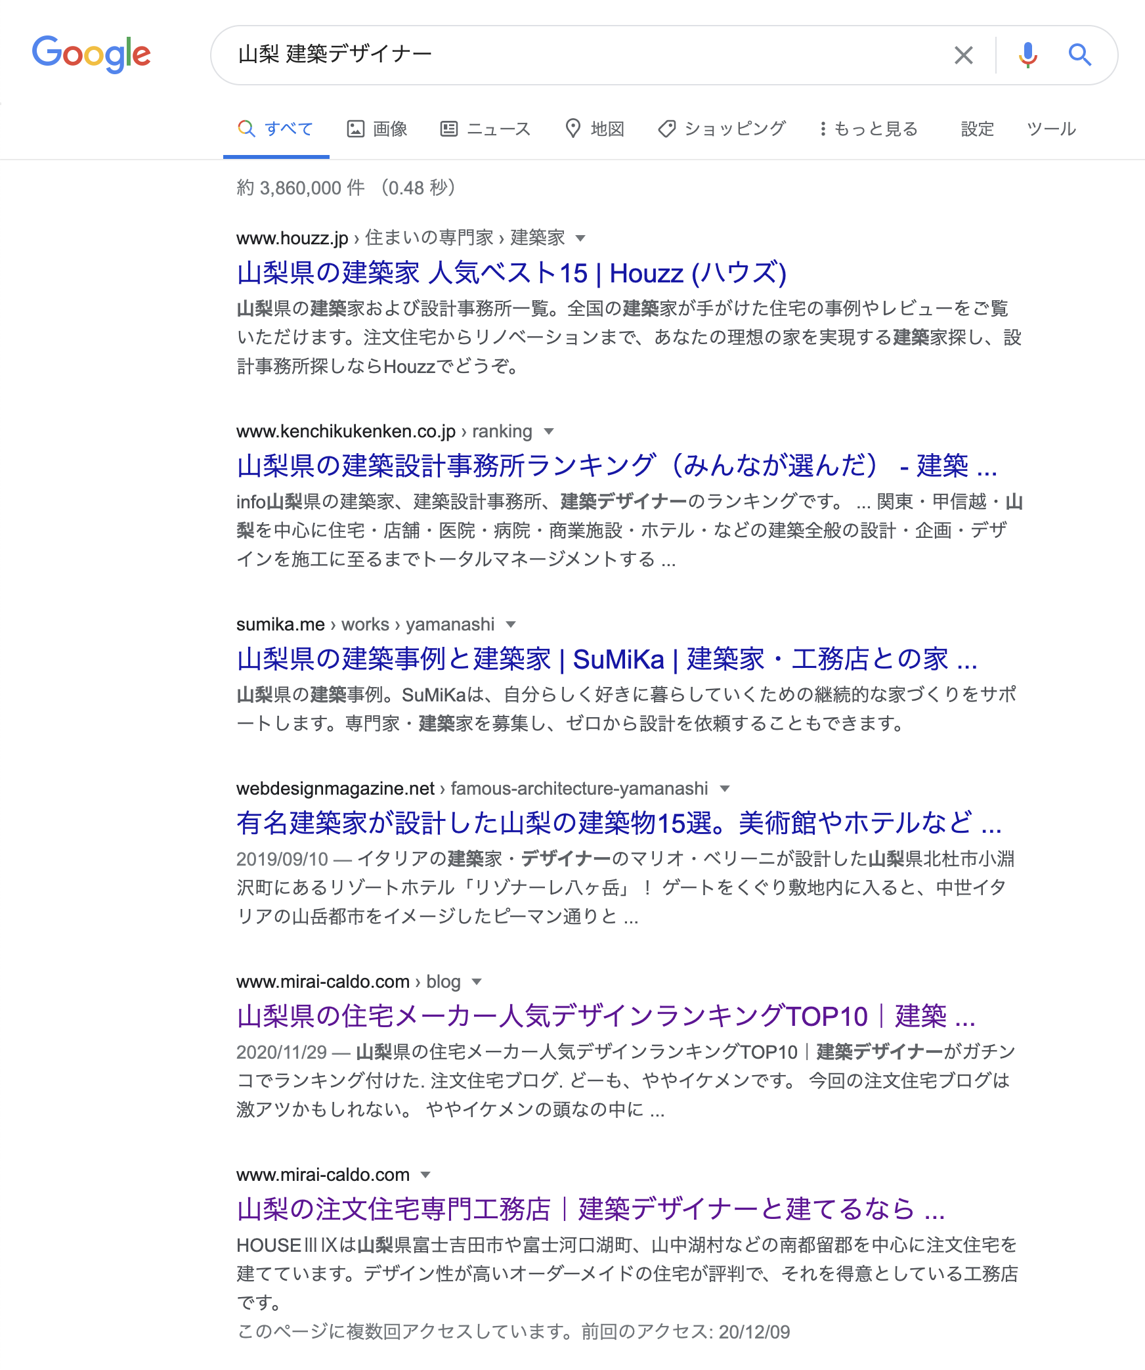
Task: Expand the もっと見る menu
Action: (868, 129)
